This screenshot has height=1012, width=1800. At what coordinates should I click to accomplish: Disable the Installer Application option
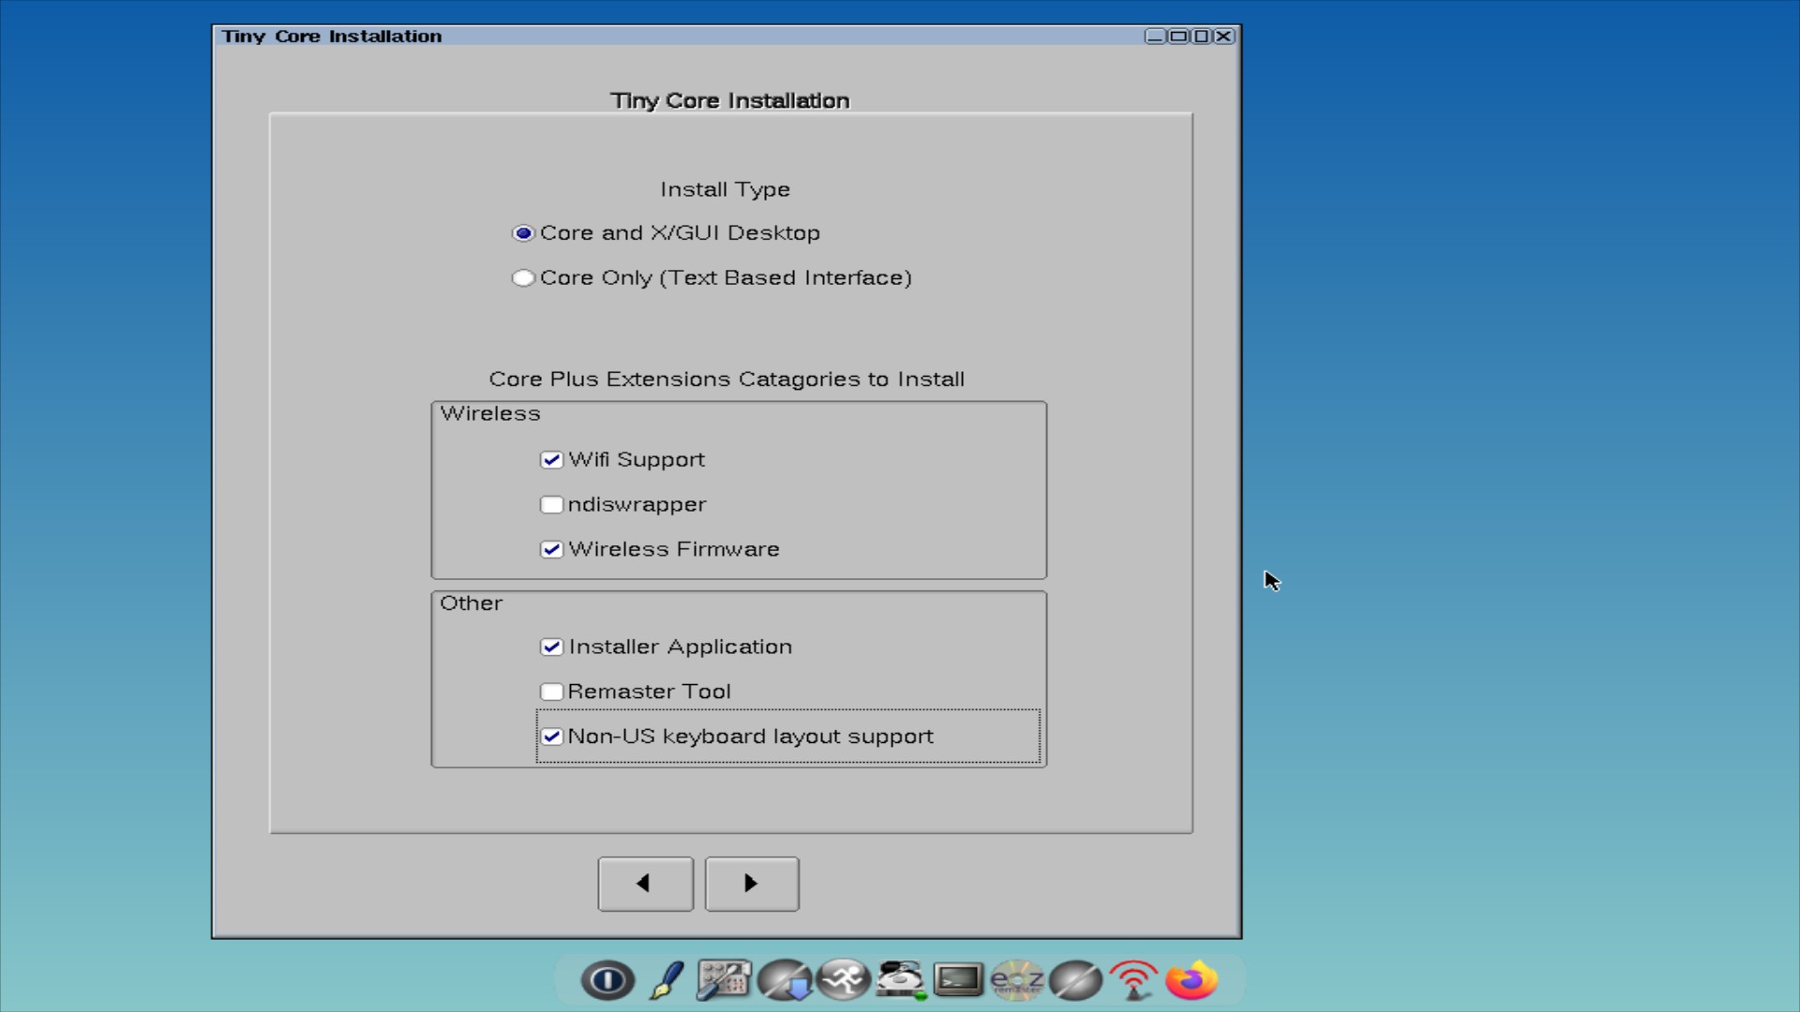click(x=552, y=647)
